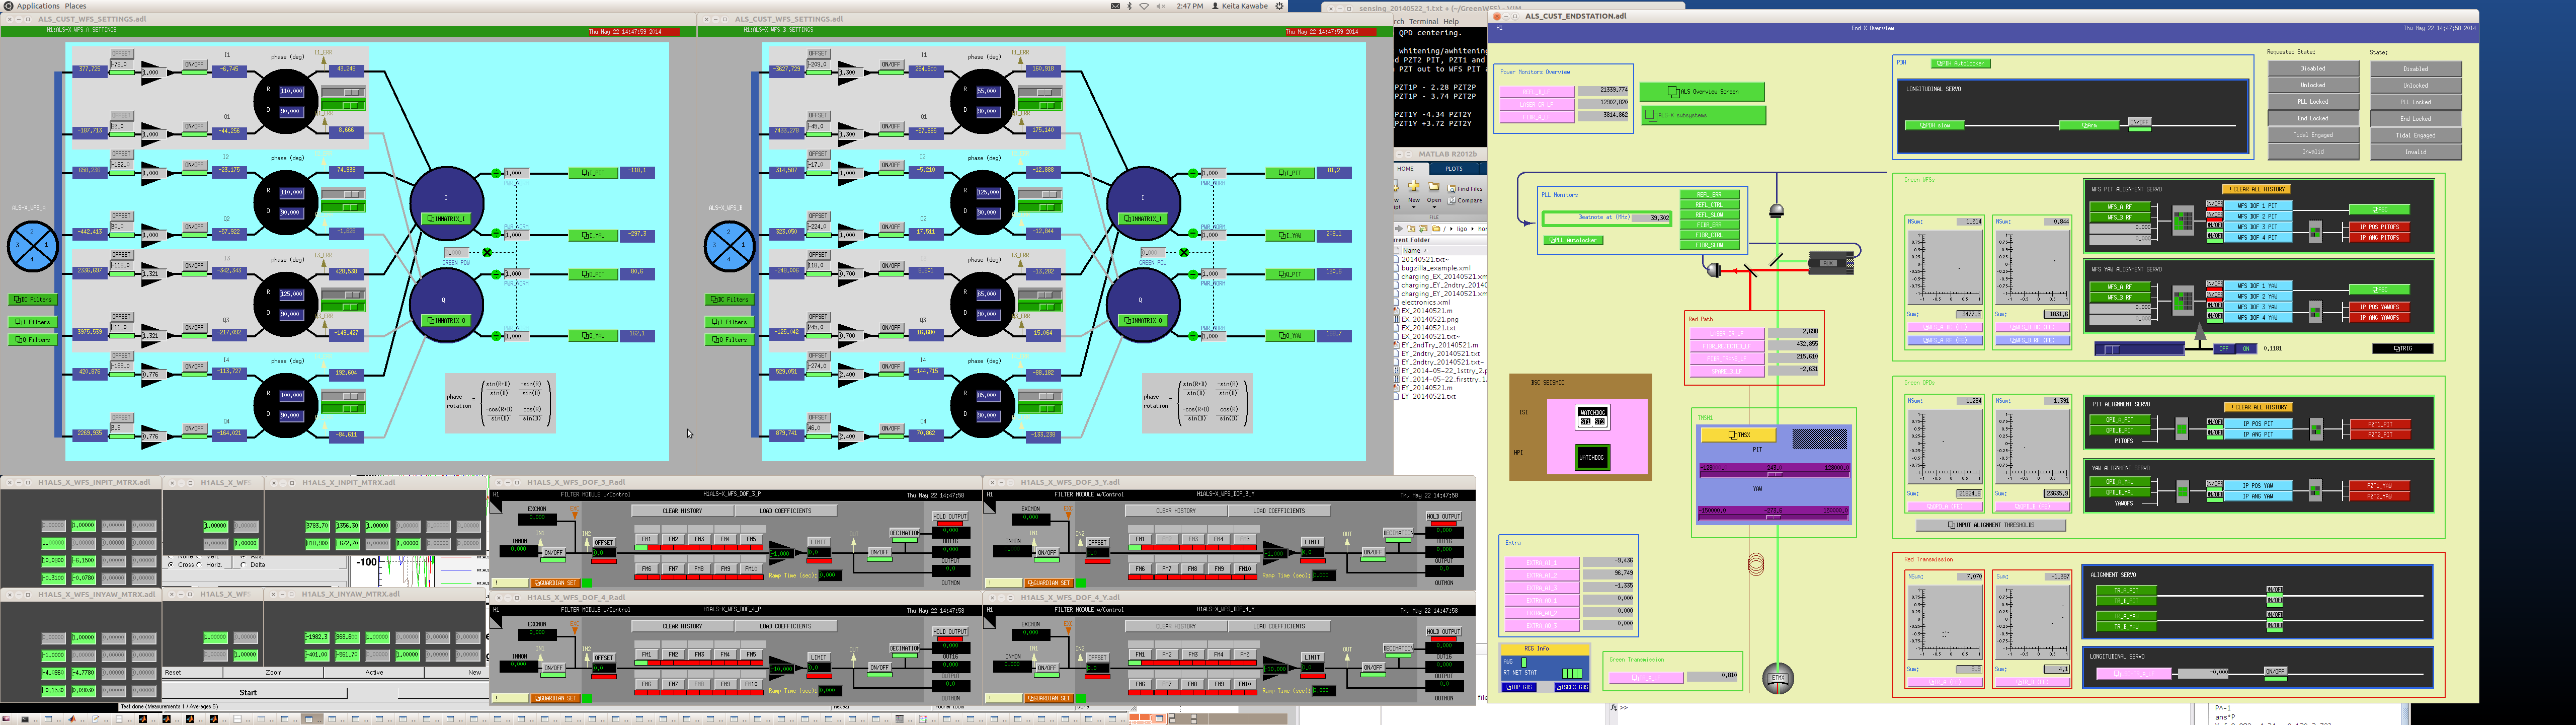
Task: Open the Applications menu
Action: (38, 6)
